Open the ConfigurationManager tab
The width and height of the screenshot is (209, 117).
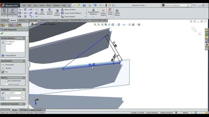(x=11, y=25)
